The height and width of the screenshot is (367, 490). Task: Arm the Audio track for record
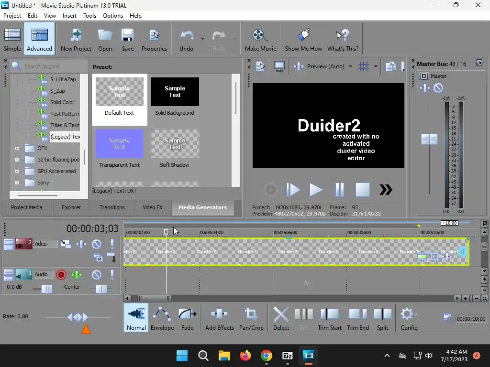click(x=61, y=275)
